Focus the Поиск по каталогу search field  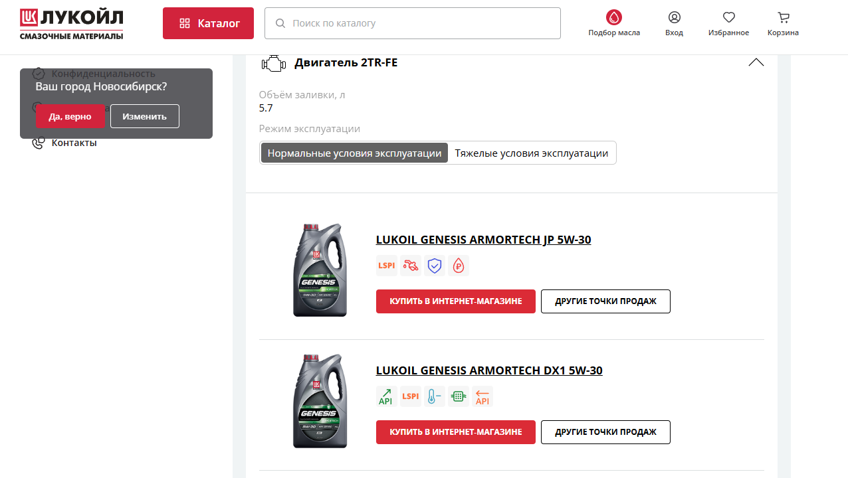tap(413, 23)
